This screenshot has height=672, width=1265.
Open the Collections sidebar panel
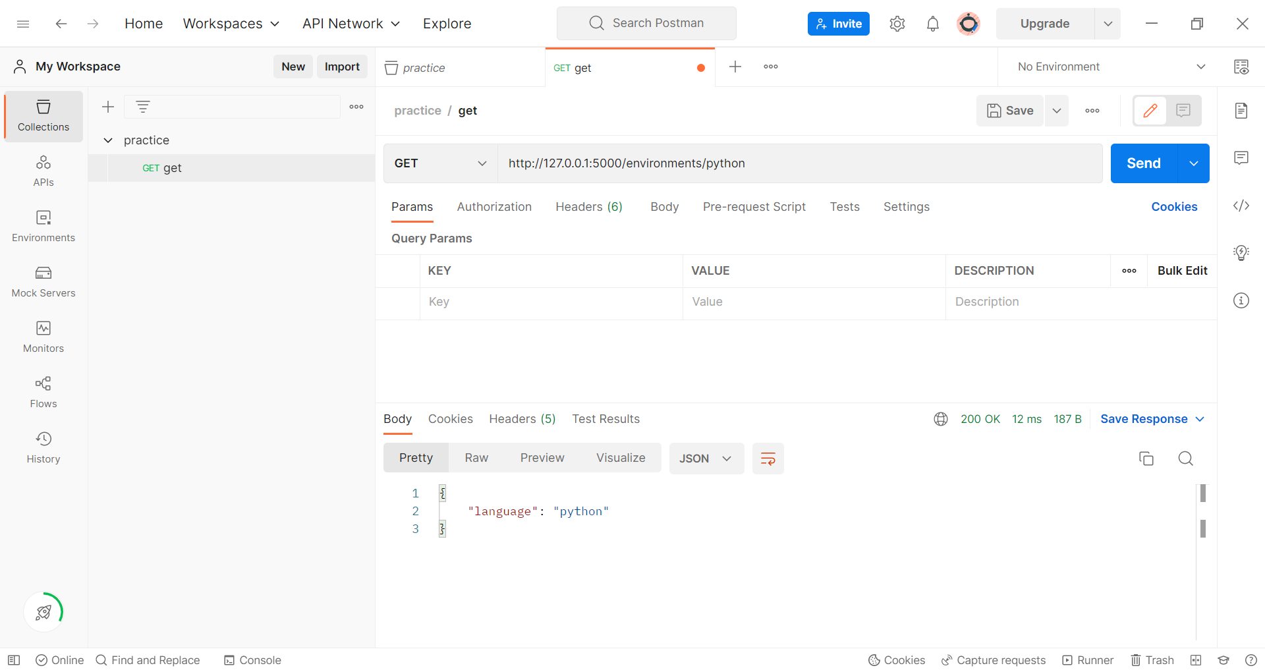43,116
